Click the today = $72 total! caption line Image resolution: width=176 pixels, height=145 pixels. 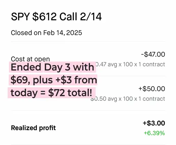[52, 93]
